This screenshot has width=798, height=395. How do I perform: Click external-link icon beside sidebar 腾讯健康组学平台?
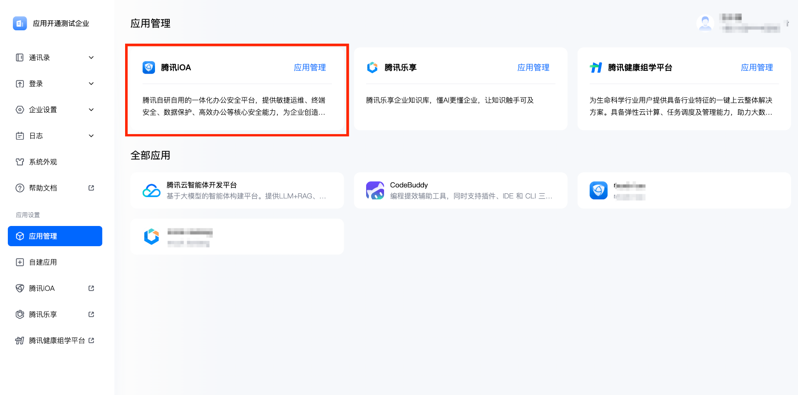(x=91, y=340)
